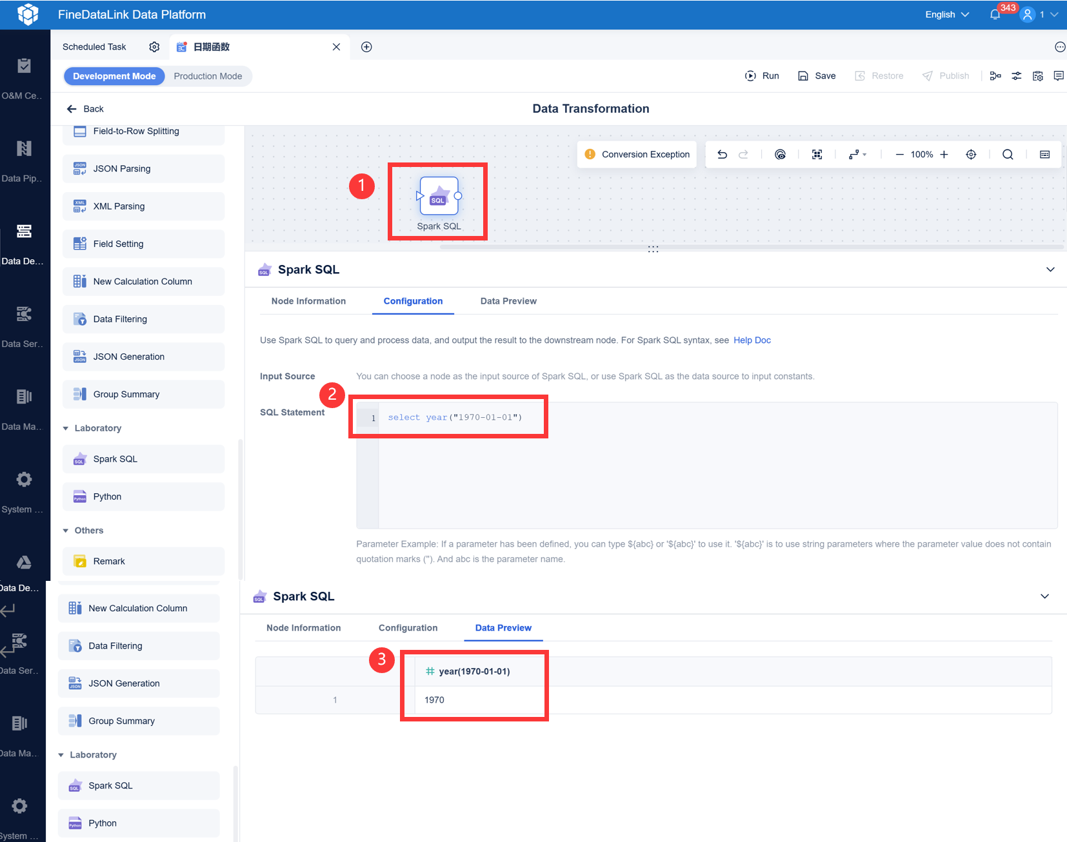Zoom the canvas to fit the screen

point(817,154)
